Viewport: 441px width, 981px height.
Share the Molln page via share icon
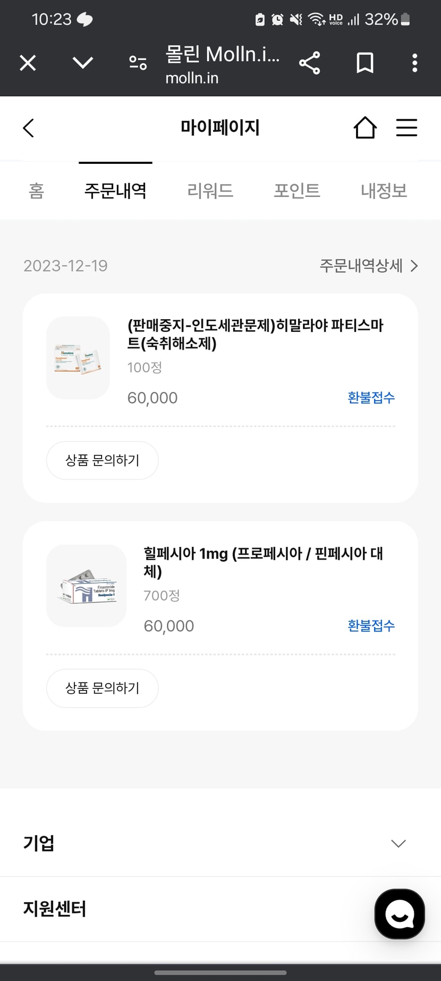pos(309,63)
